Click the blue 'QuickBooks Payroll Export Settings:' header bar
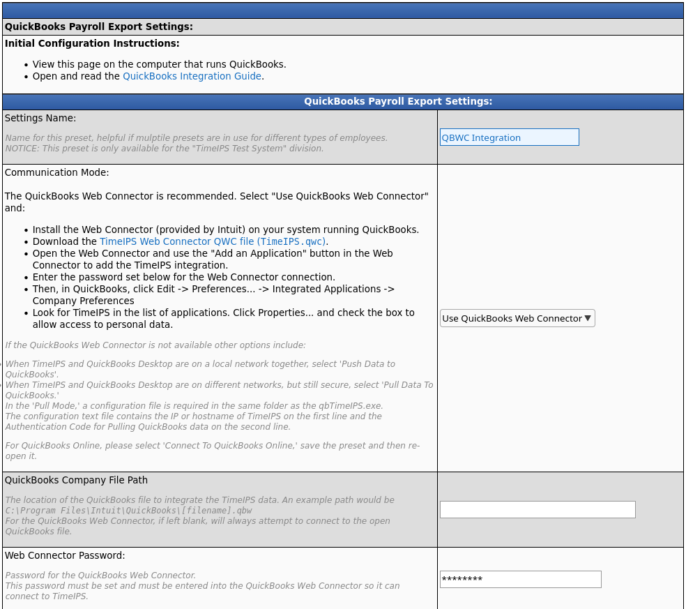Viewport: 686px width, 609px height. (343, 101)
